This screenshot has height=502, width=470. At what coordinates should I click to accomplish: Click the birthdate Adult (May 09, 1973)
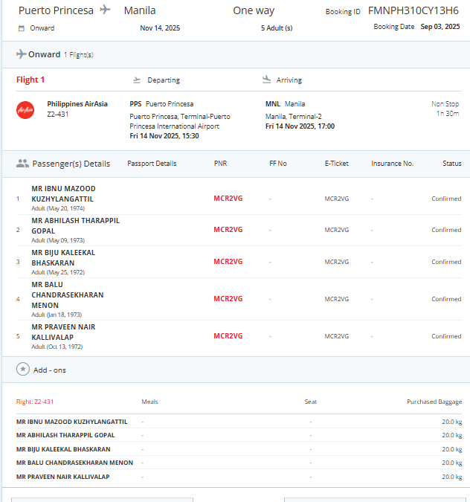click(58, 240)
